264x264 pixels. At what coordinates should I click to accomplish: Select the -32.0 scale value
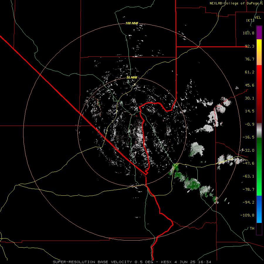[248, 150]
